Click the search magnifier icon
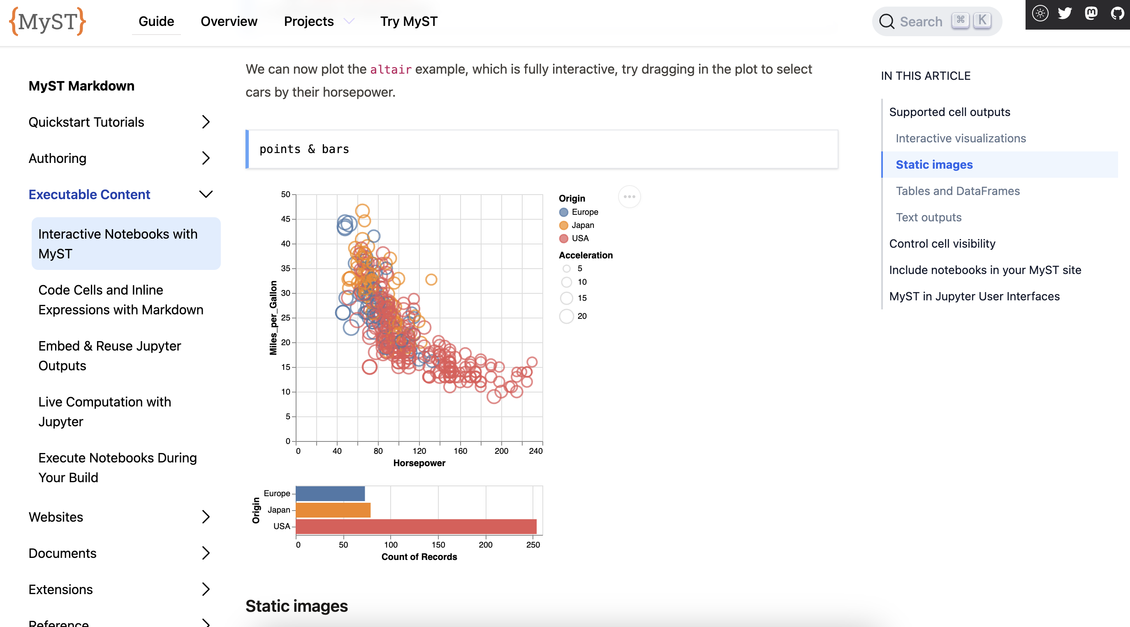Viewport: 1130px width, 627px height. coord(887,21)
